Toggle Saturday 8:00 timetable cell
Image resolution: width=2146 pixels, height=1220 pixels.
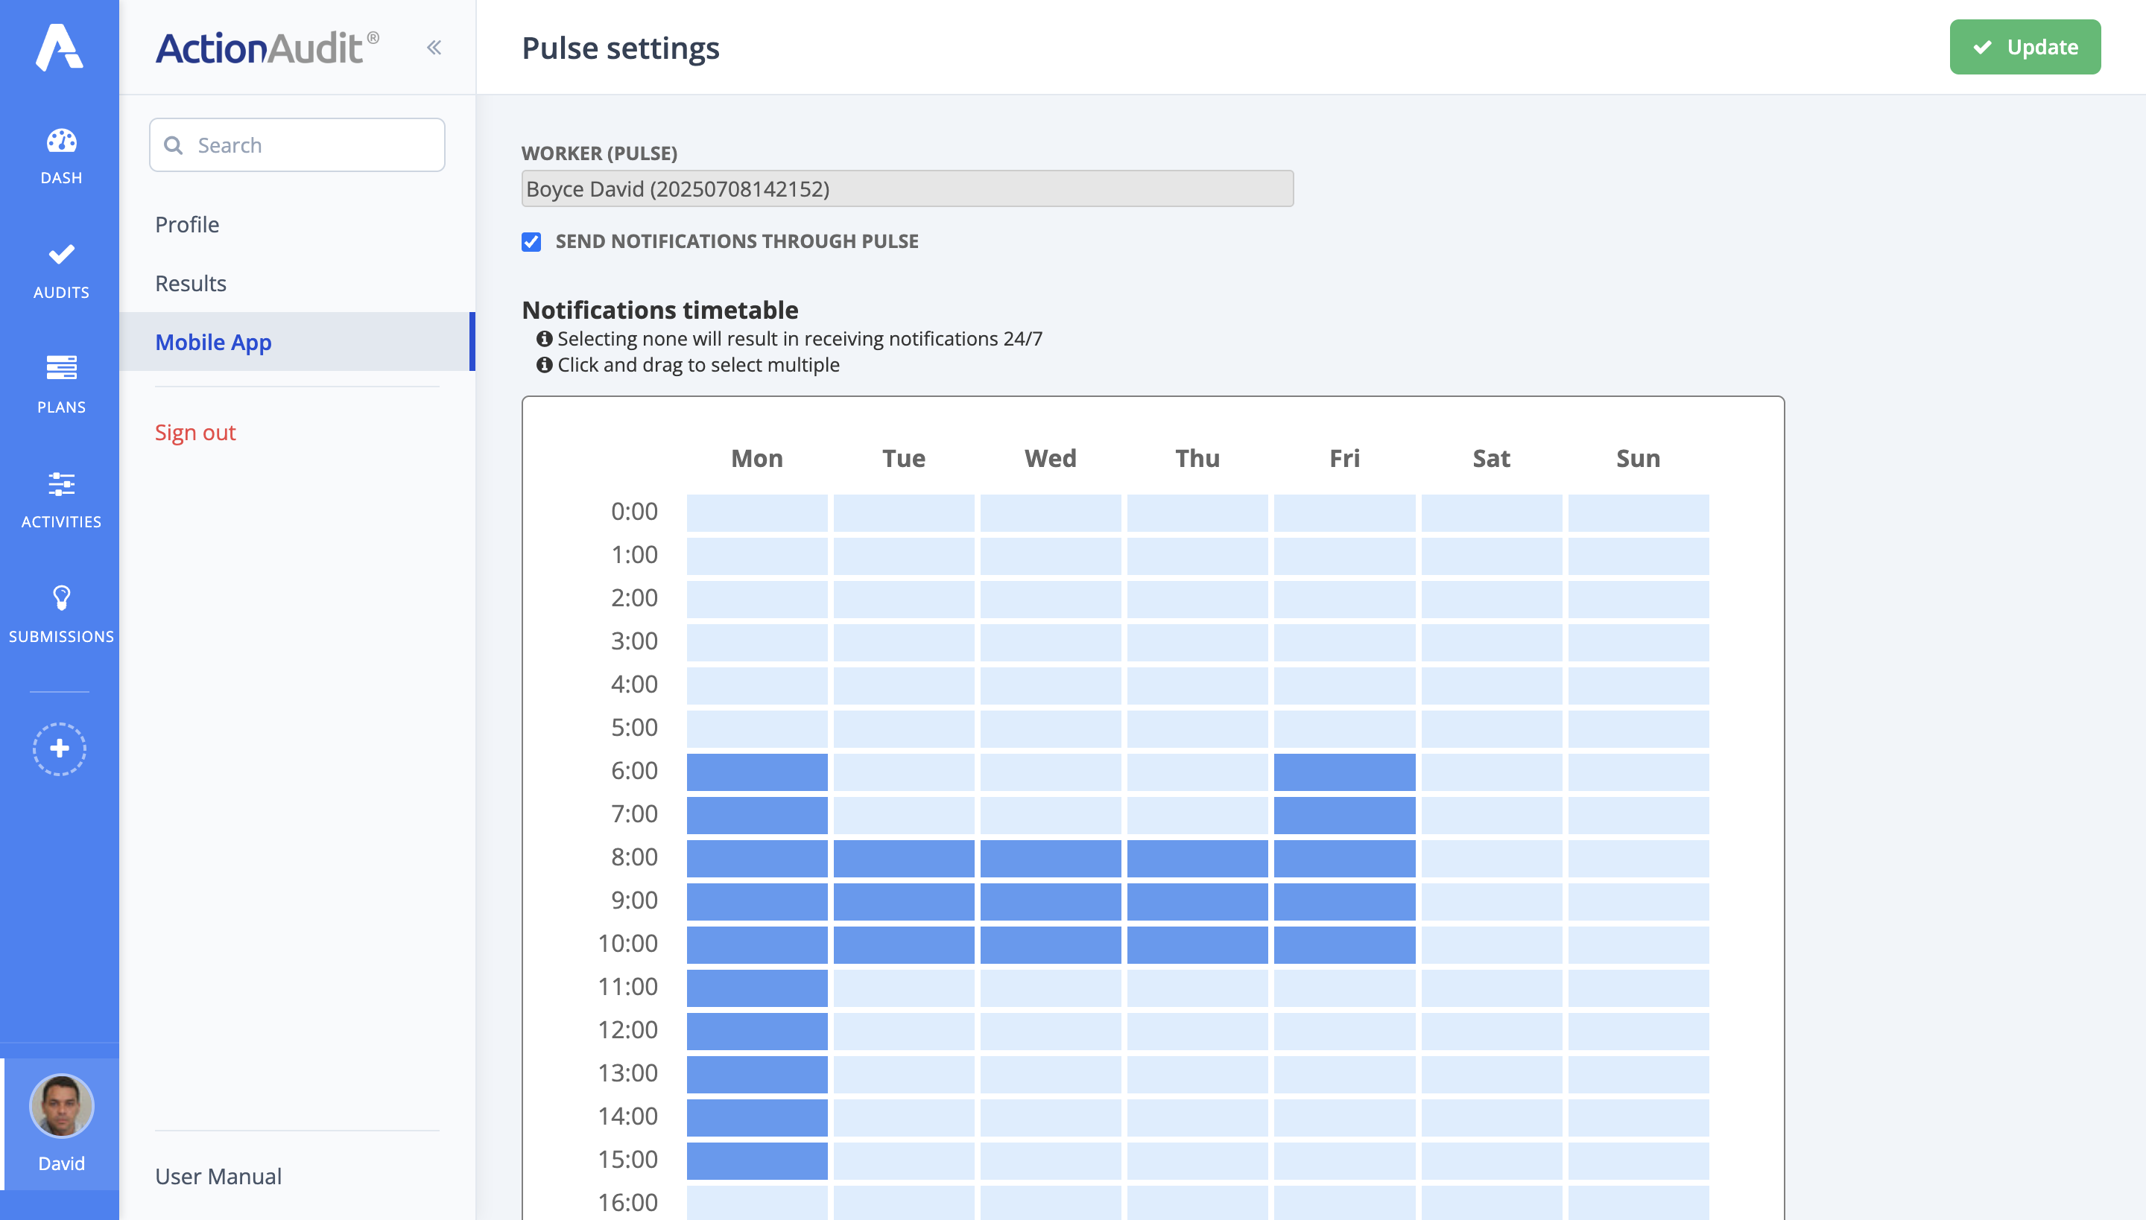coord(1490,858)
